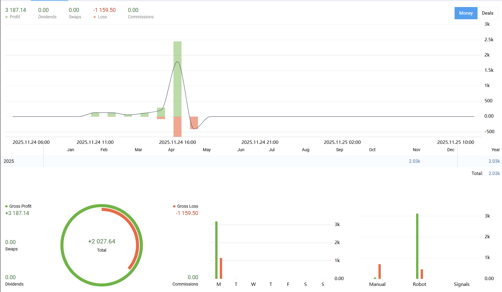This screenshot has width=502, height=292.
Task: Click the red Loss legend dot
Action: click(95, 17)
